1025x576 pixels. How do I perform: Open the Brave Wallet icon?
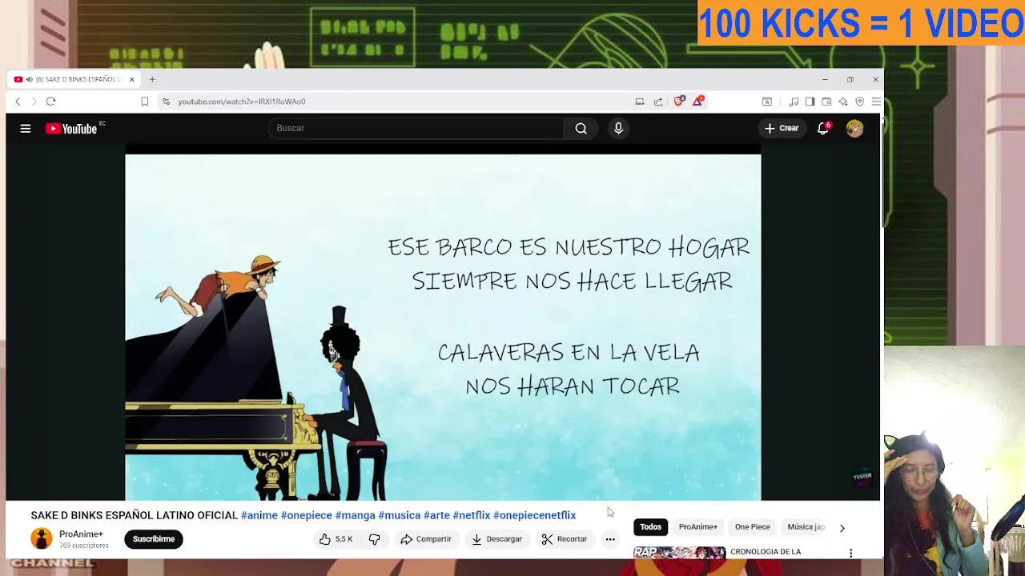[826, 102]
